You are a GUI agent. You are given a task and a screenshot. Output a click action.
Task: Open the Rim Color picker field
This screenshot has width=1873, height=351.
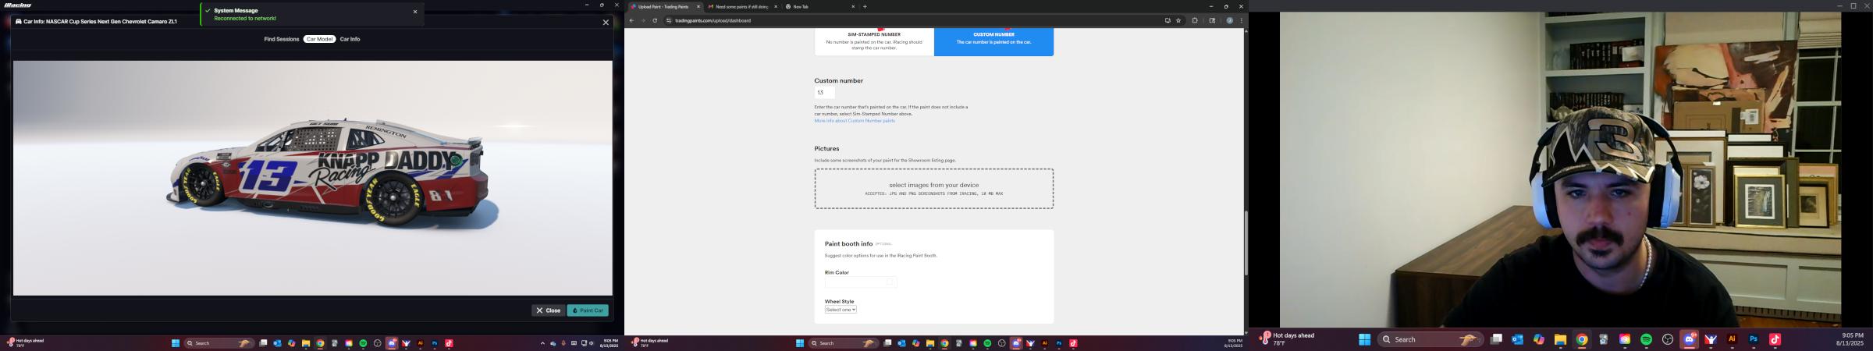(x=861, y=282)
